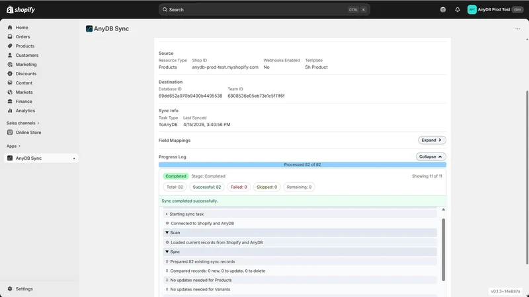Click 'No updates needed for Products' row
529x297 pixels.
click(300, 280)
